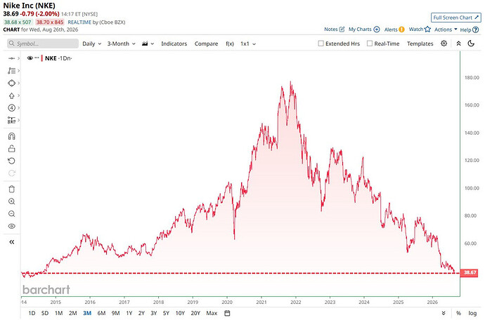Enable Extended Hrs checkbox
Viewport: 485px width, 320px height.
[321, 44]
